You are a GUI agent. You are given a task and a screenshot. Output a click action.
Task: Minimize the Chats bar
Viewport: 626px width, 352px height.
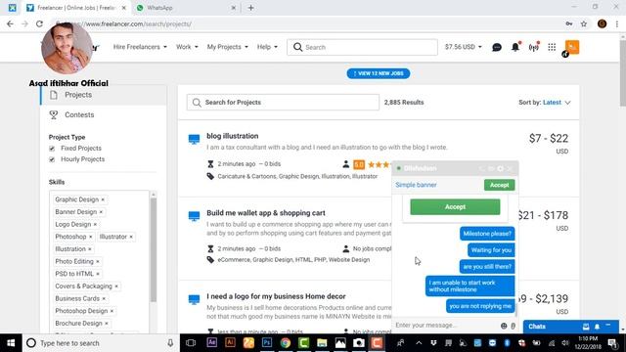tap(608, 326)
